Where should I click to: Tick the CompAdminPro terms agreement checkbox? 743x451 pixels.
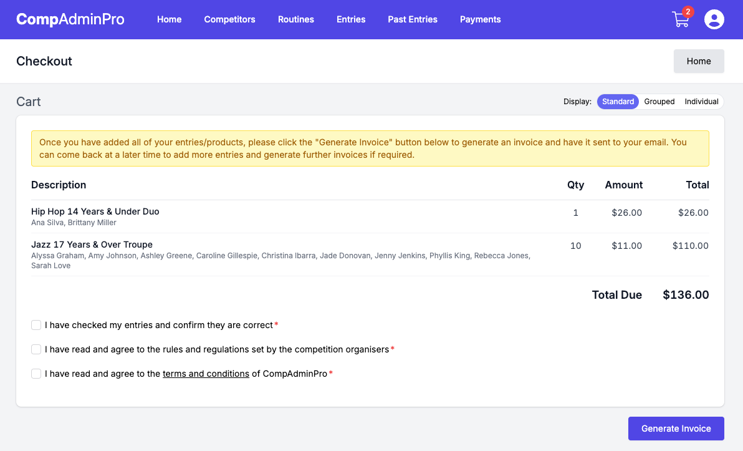(x=36, y=374)
